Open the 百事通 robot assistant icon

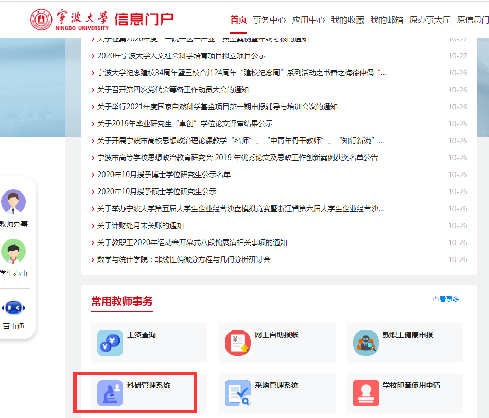[x=13, y=308]
